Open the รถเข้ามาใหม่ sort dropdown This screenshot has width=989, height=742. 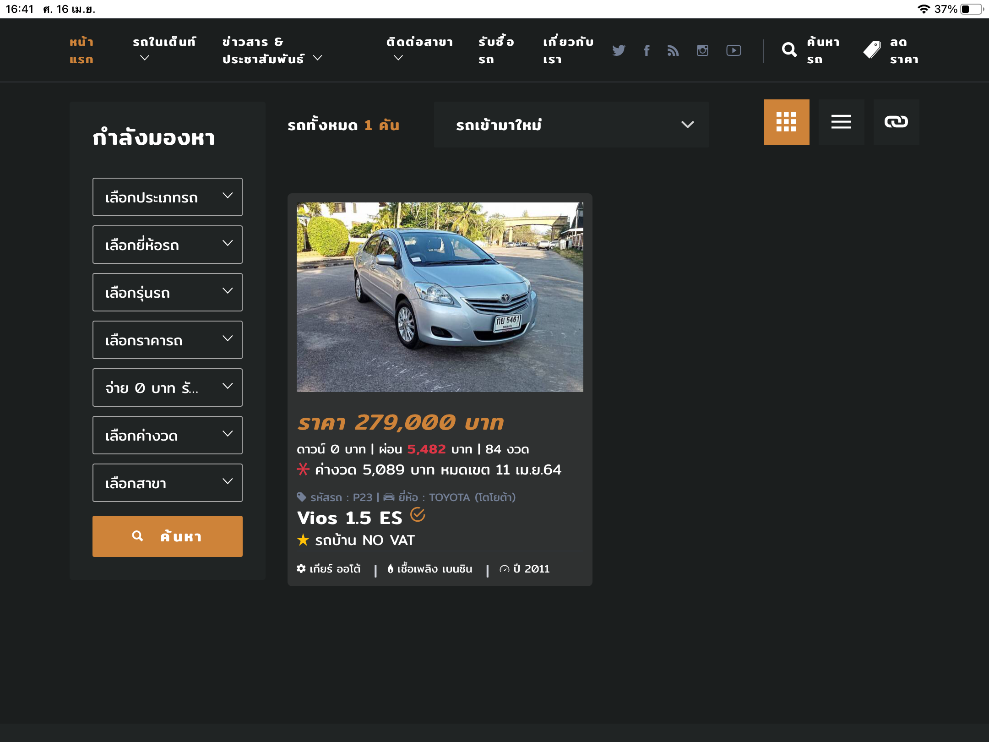pos(571,125)
